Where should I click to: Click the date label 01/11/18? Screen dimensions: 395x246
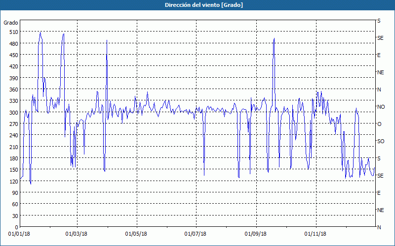[x=315, y=234]
